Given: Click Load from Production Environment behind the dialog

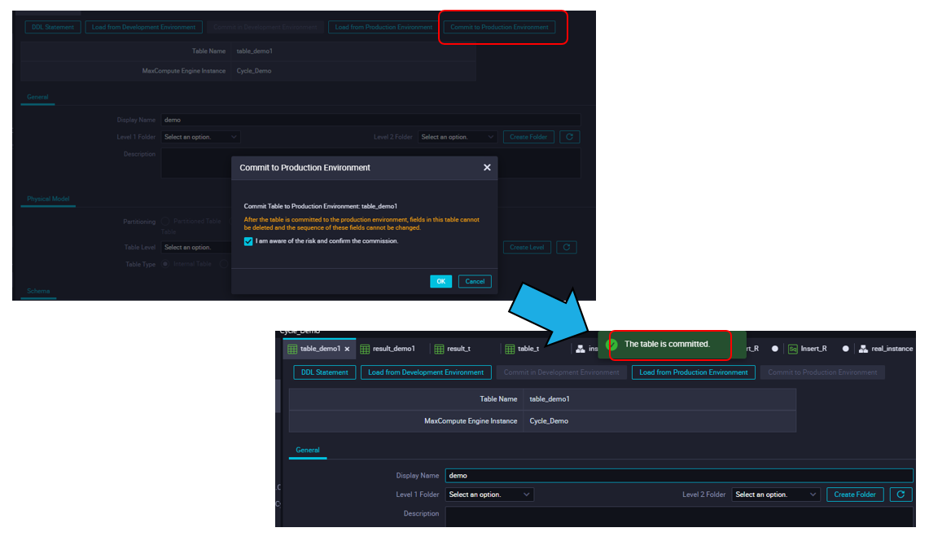Looking at the screenshot, I should coord(383,27).
